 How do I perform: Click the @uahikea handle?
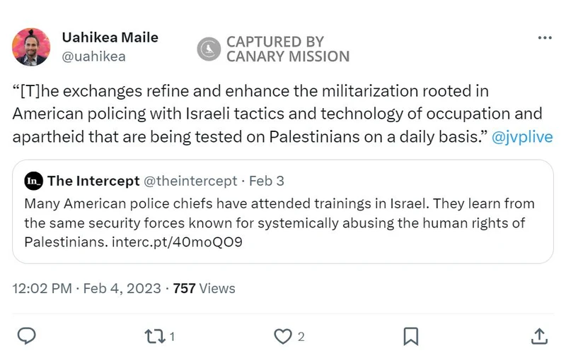[93, 56]
